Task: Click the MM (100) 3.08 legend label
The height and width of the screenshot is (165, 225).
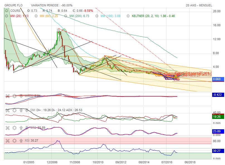Action: click(x=110, y=16)
